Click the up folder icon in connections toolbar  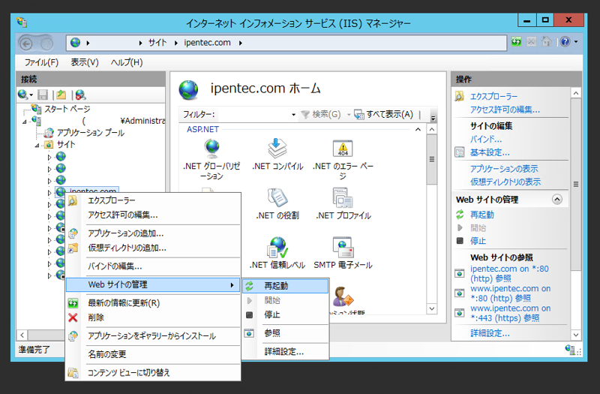click(61, 95)
